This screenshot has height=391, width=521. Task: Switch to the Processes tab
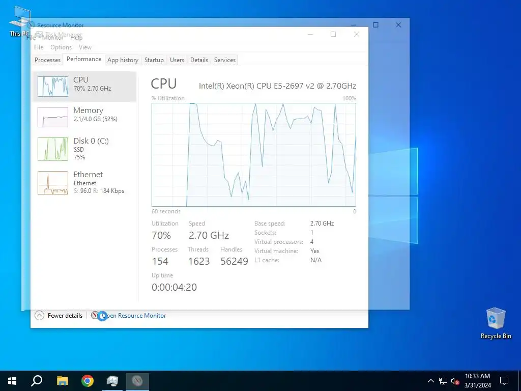[47, 60]
